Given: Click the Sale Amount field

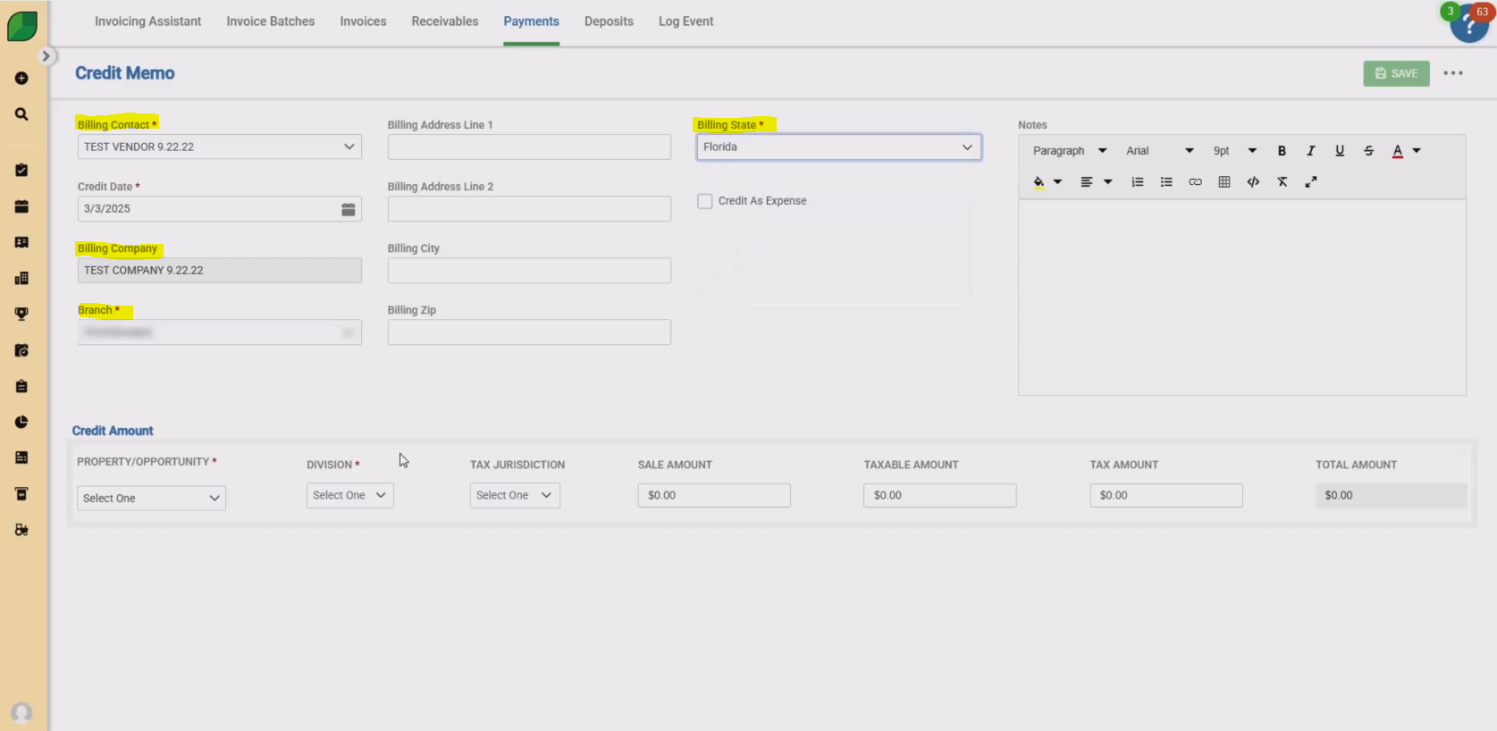Looking at the screenshot, I should click(x=714, y=495).
